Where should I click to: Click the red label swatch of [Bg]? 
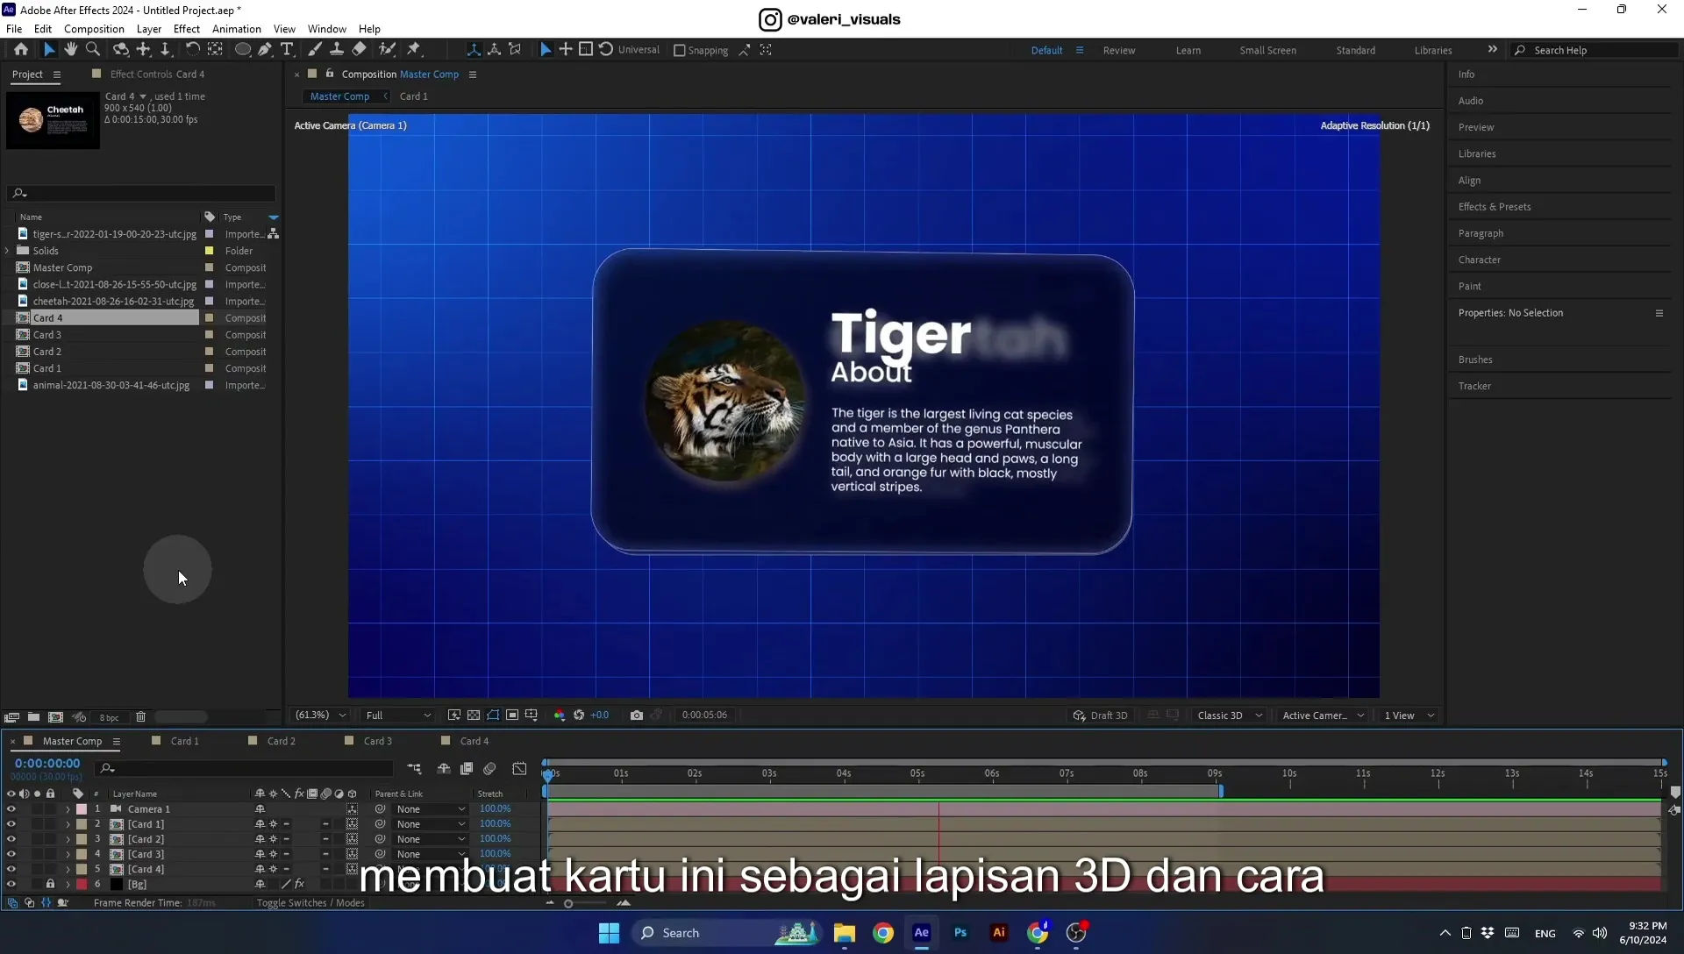(x=82, y=884)
